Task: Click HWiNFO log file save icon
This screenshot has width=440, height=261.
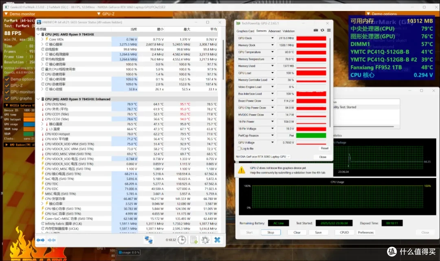Action: coord(194,240)
